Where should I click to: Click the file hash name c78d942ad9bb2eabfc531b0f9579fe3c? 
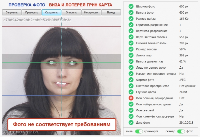(x=37, y=20)
